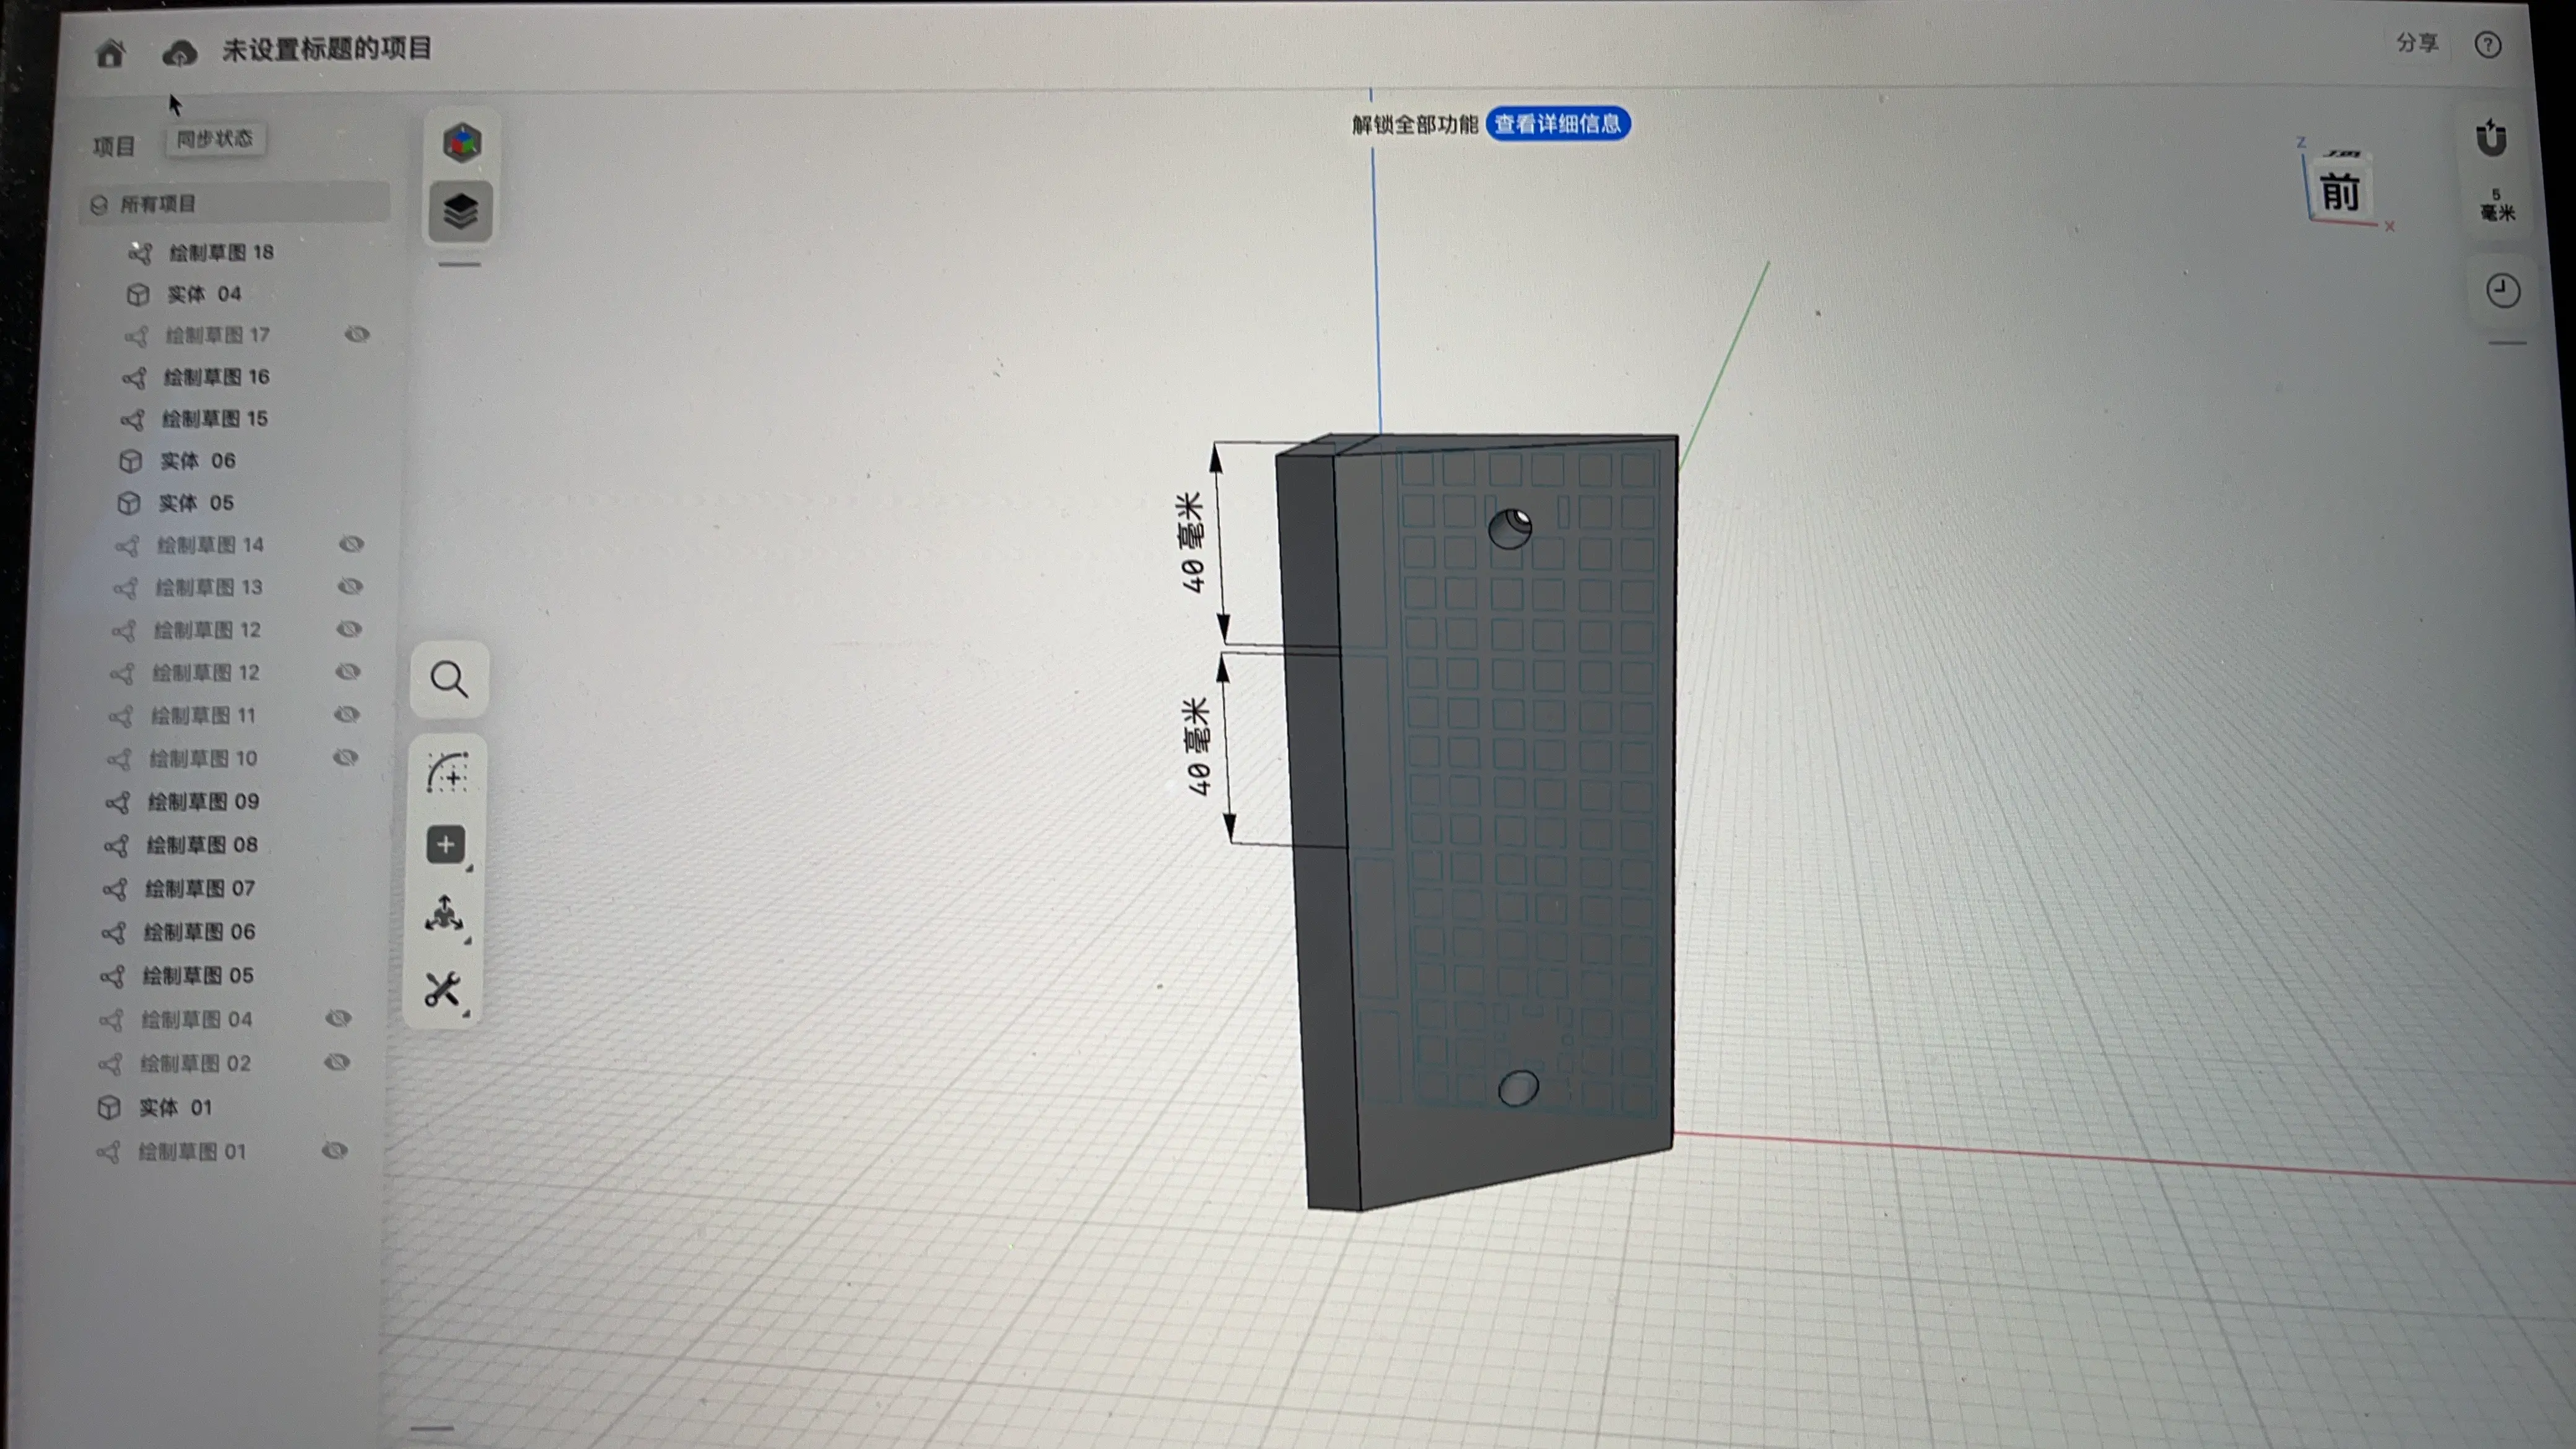Click the sketch icon beside 绘制草图 18

pos(141,253)
